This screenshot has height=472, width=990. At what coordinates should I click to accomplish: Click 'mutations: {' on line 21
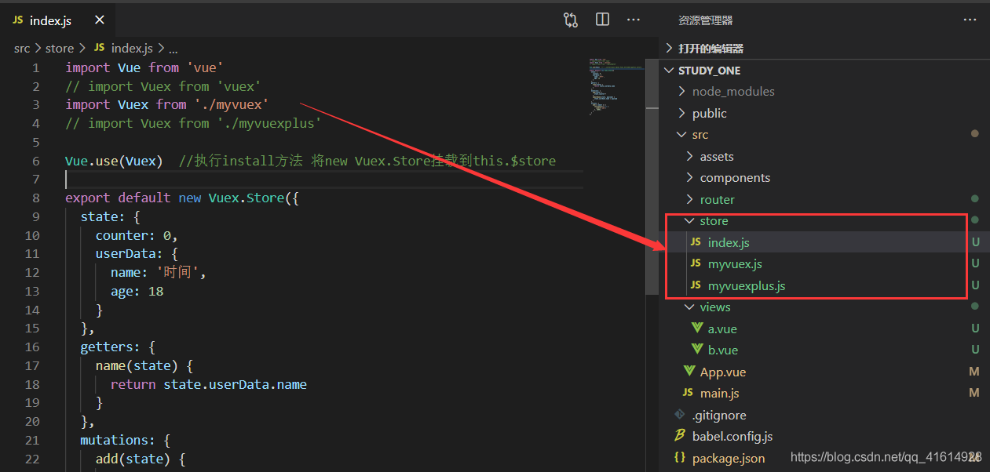click(126, 440)
